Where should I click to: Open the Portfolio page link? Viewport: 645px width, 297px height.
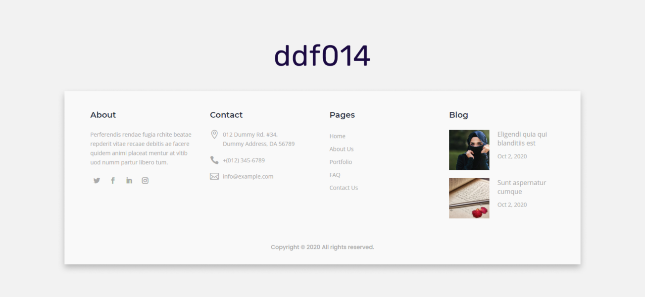341,161
